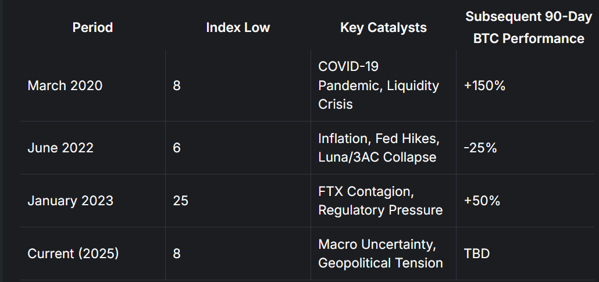Screen dimensions: 599x282
Task: Select the March 2020 period cell
Action: [65, 85]
